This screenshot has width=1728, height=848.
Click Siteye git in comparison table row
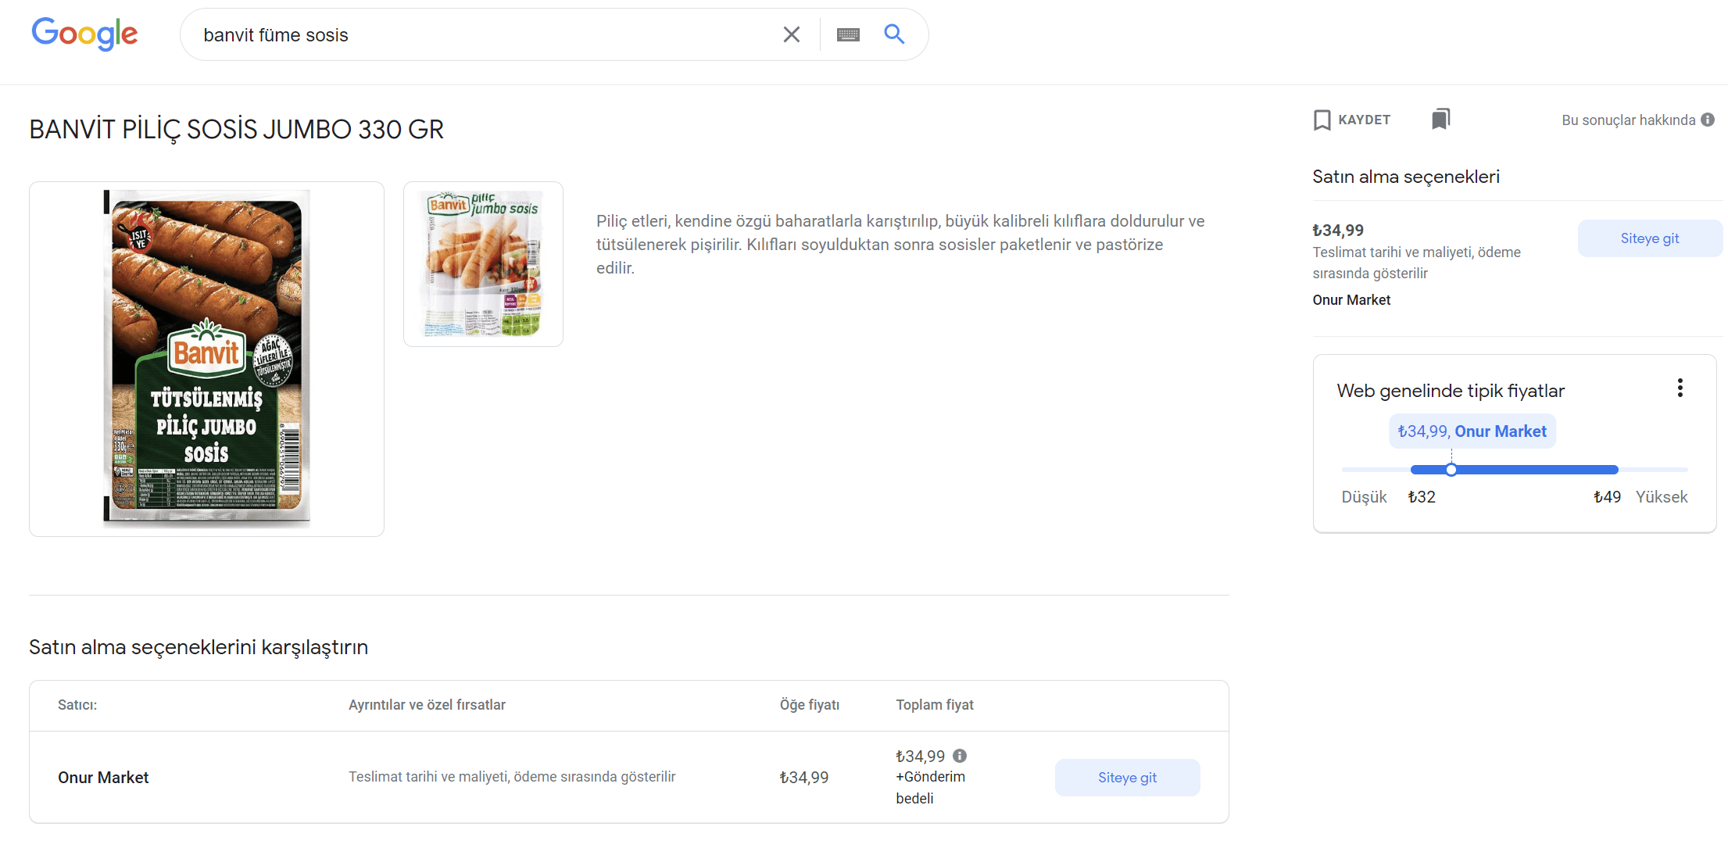pyautogui.click(x=1126, y=778)
